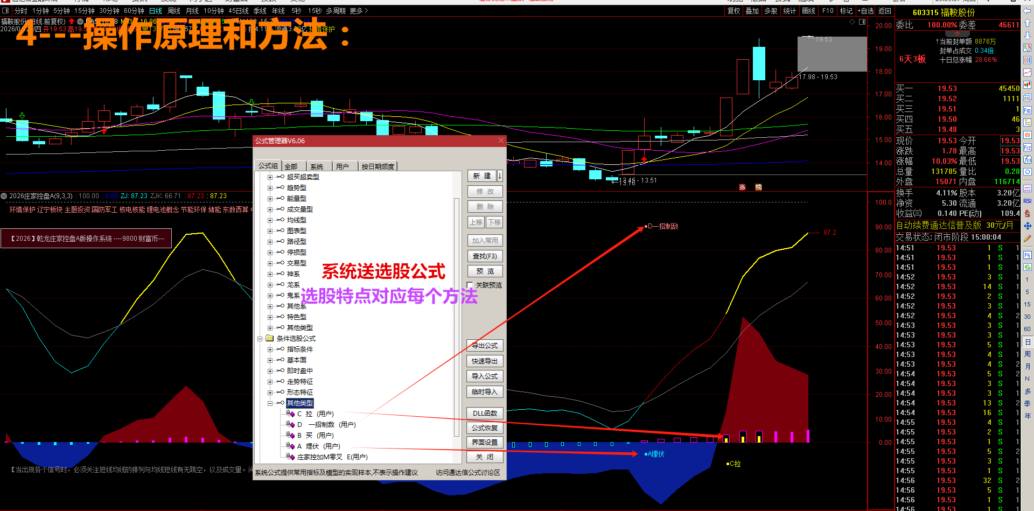Switch chart to 分时 view

point(21,11)
